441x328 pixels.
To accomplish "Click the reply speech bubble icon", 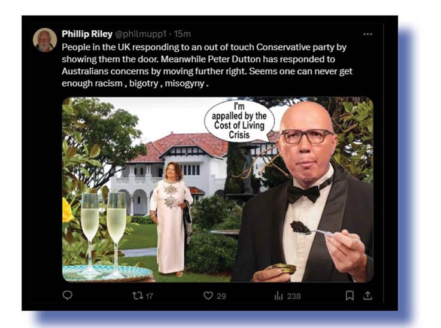I will pyautogui.click(x=68, y=296).
